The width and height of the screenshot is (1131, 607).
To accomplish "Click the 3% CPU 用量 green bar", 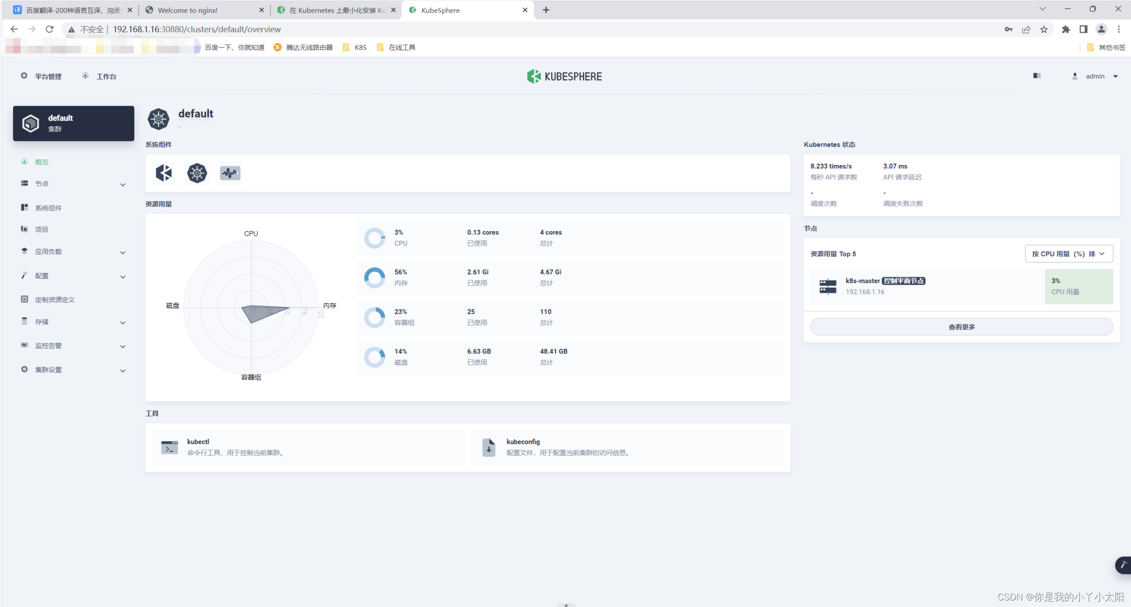I will (x=1078, y=286).
